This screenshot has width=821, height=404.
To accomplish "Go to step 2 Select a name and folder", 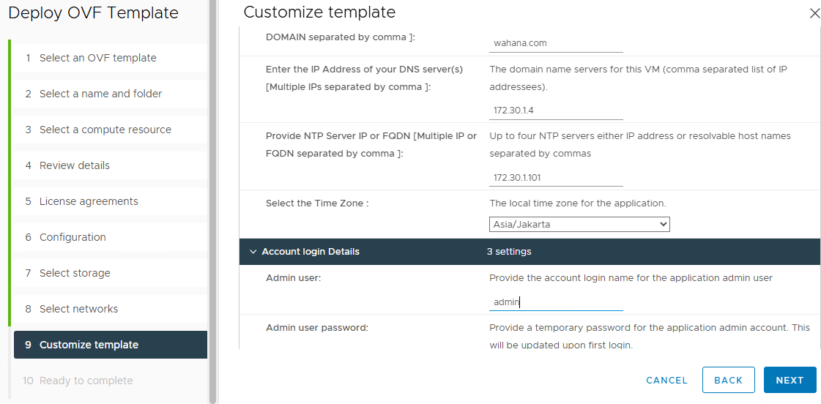I will (100, 94).
